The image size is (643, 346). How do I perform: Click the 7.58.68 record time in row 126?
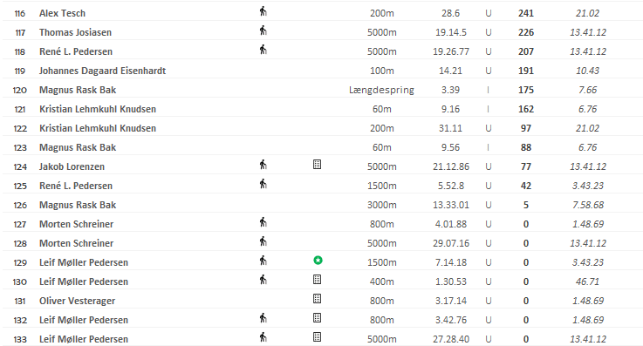point(588,205)
